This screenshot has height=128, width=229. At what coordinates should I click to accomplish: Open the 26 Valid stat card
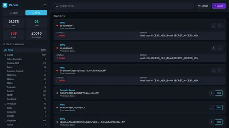pos(37,23)
